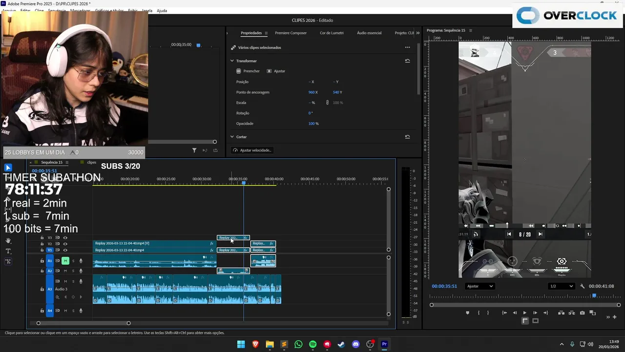Open the button editor plus icon
This screenshot has width=625, height=352.
point(614,317)
